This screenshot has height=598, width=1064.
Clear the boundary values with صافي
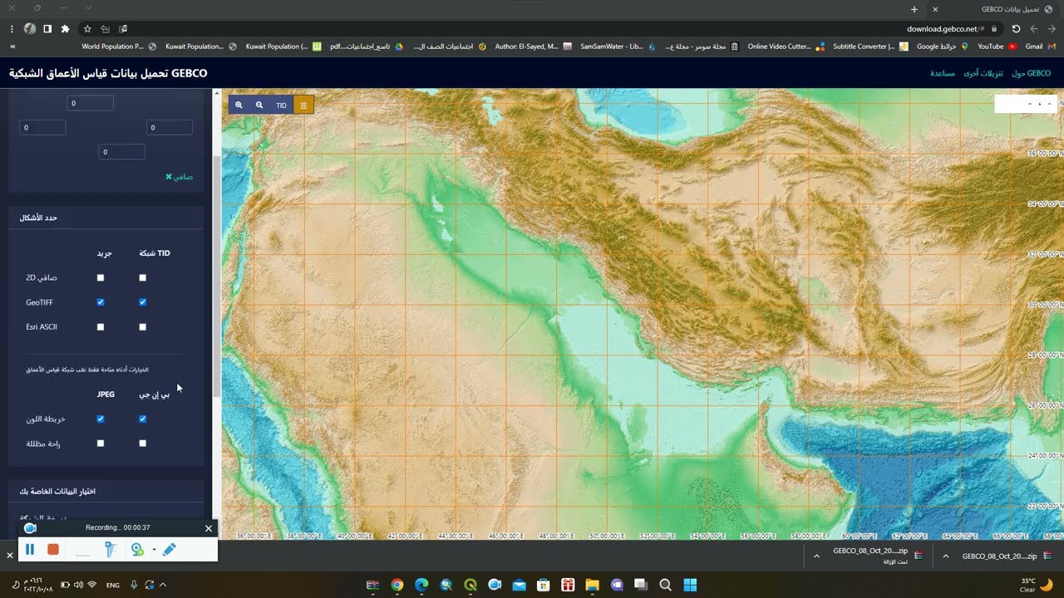tap(179, 176)
